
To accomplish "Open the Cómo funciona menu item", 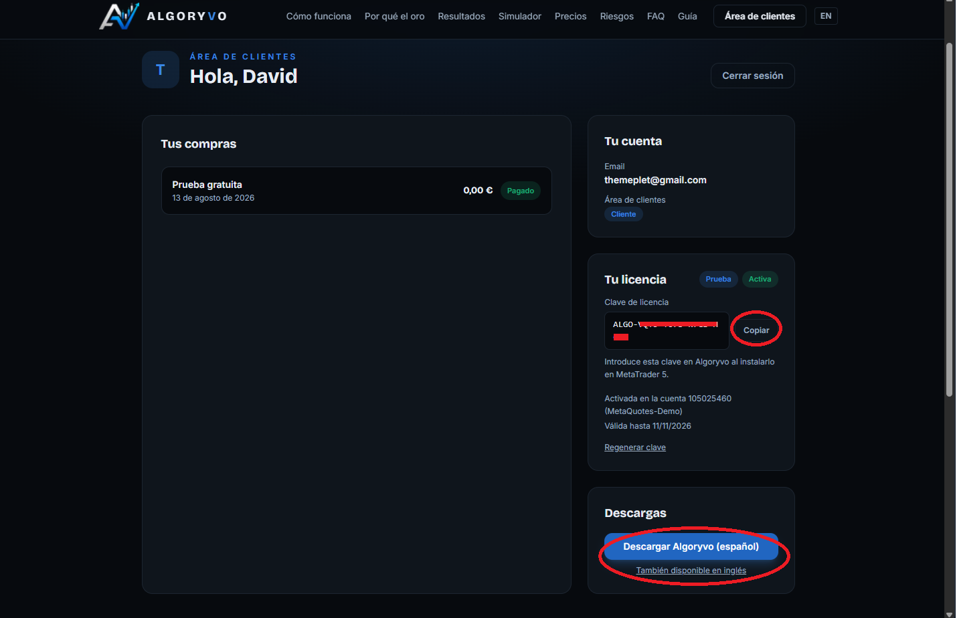I will tap(319, 16).
